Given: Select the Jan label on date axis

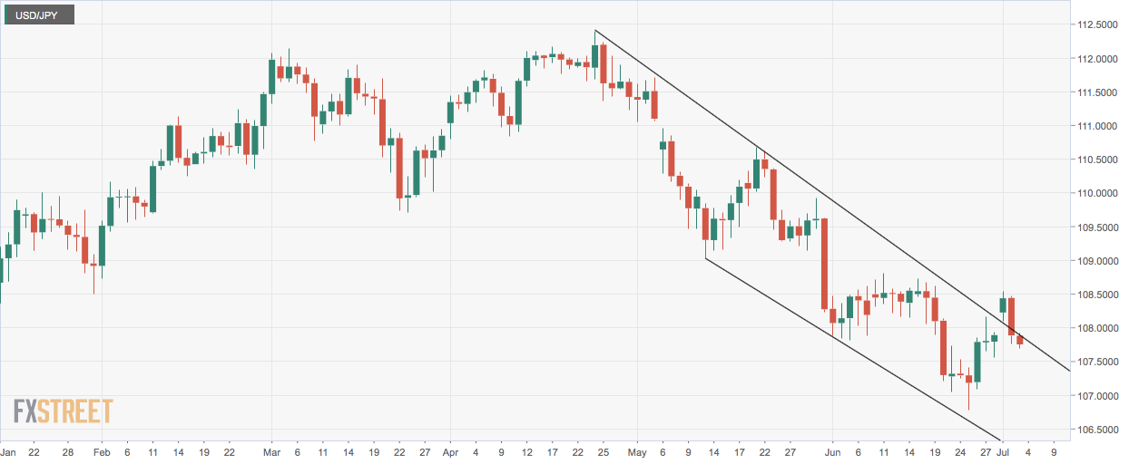Looking at the screenshot, I should tap(8, 451).
